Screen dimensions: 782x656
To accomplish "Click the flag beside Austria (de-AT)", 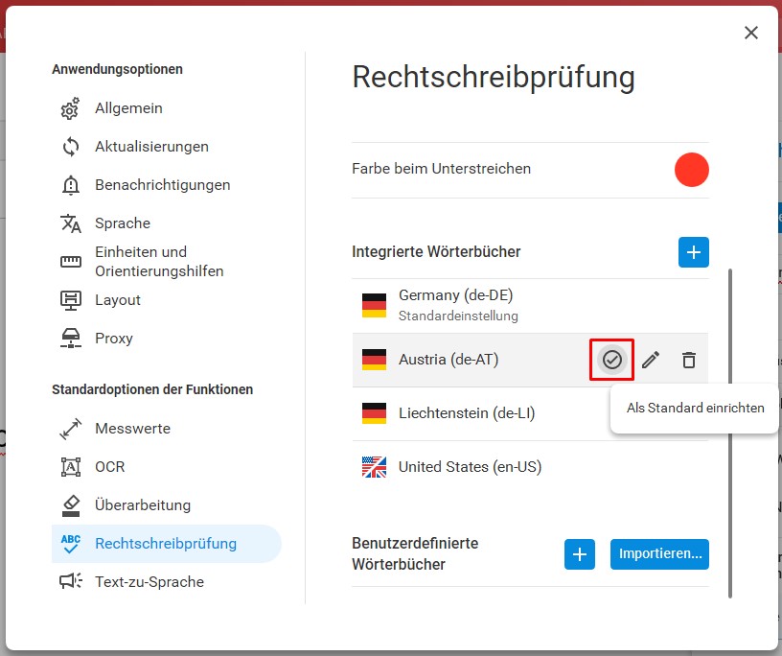I will click(374, 360).
